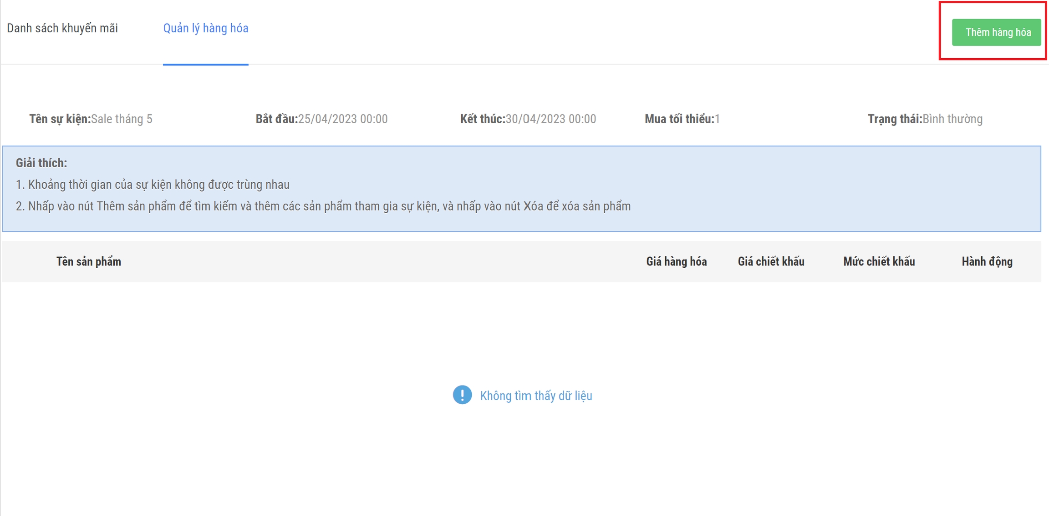1049x516 pixels.
Task: Click the Mua tối thiểu value
Action: [x=717, y=119]
